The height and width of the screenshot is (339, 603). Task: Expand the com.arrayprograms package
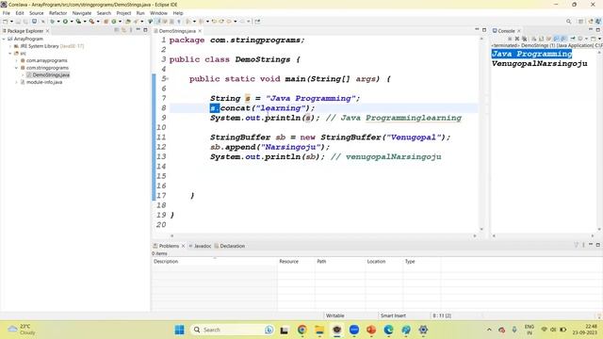[x=17, y=60]
